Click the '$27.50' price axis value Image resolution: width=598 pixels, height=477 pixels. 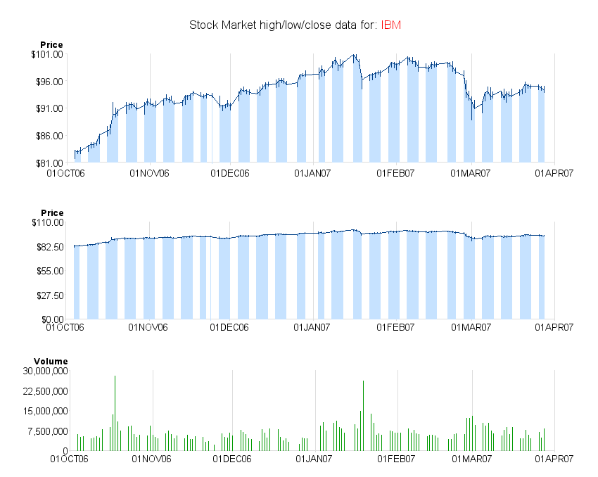pyautogui.click(x=50, y=295)
